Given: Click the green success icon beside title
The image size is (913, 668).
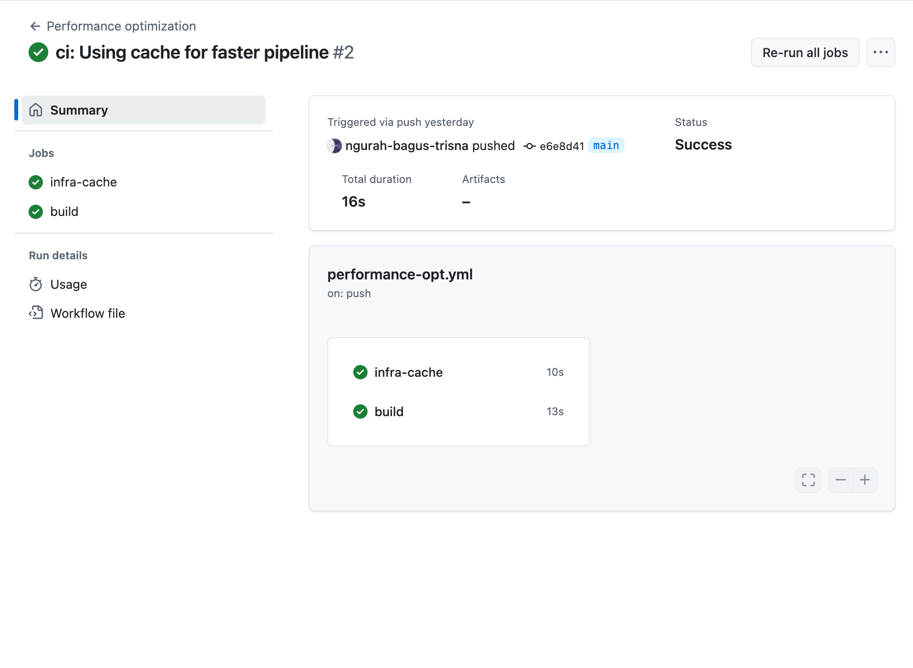Looking at the screenshot, I should (x=38, y=52).
